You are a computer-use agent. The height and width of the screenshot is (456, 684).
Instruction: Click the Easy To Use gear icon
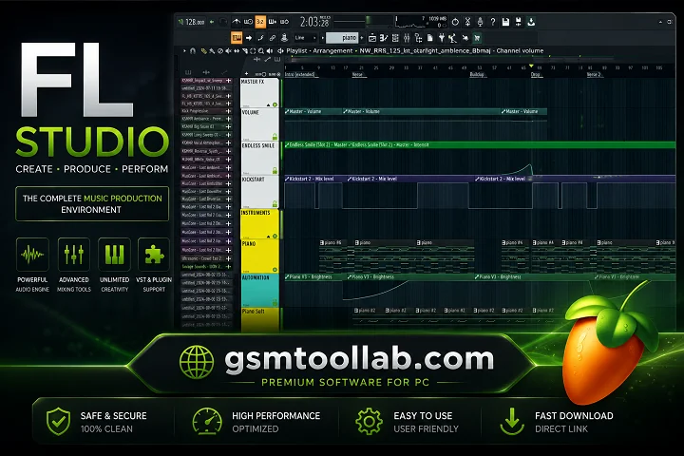[x=369, y=422]
